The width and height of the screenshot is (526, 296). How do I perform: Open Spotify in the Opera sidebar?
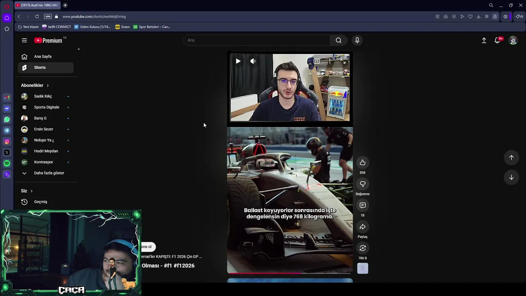tap(7, 163)
